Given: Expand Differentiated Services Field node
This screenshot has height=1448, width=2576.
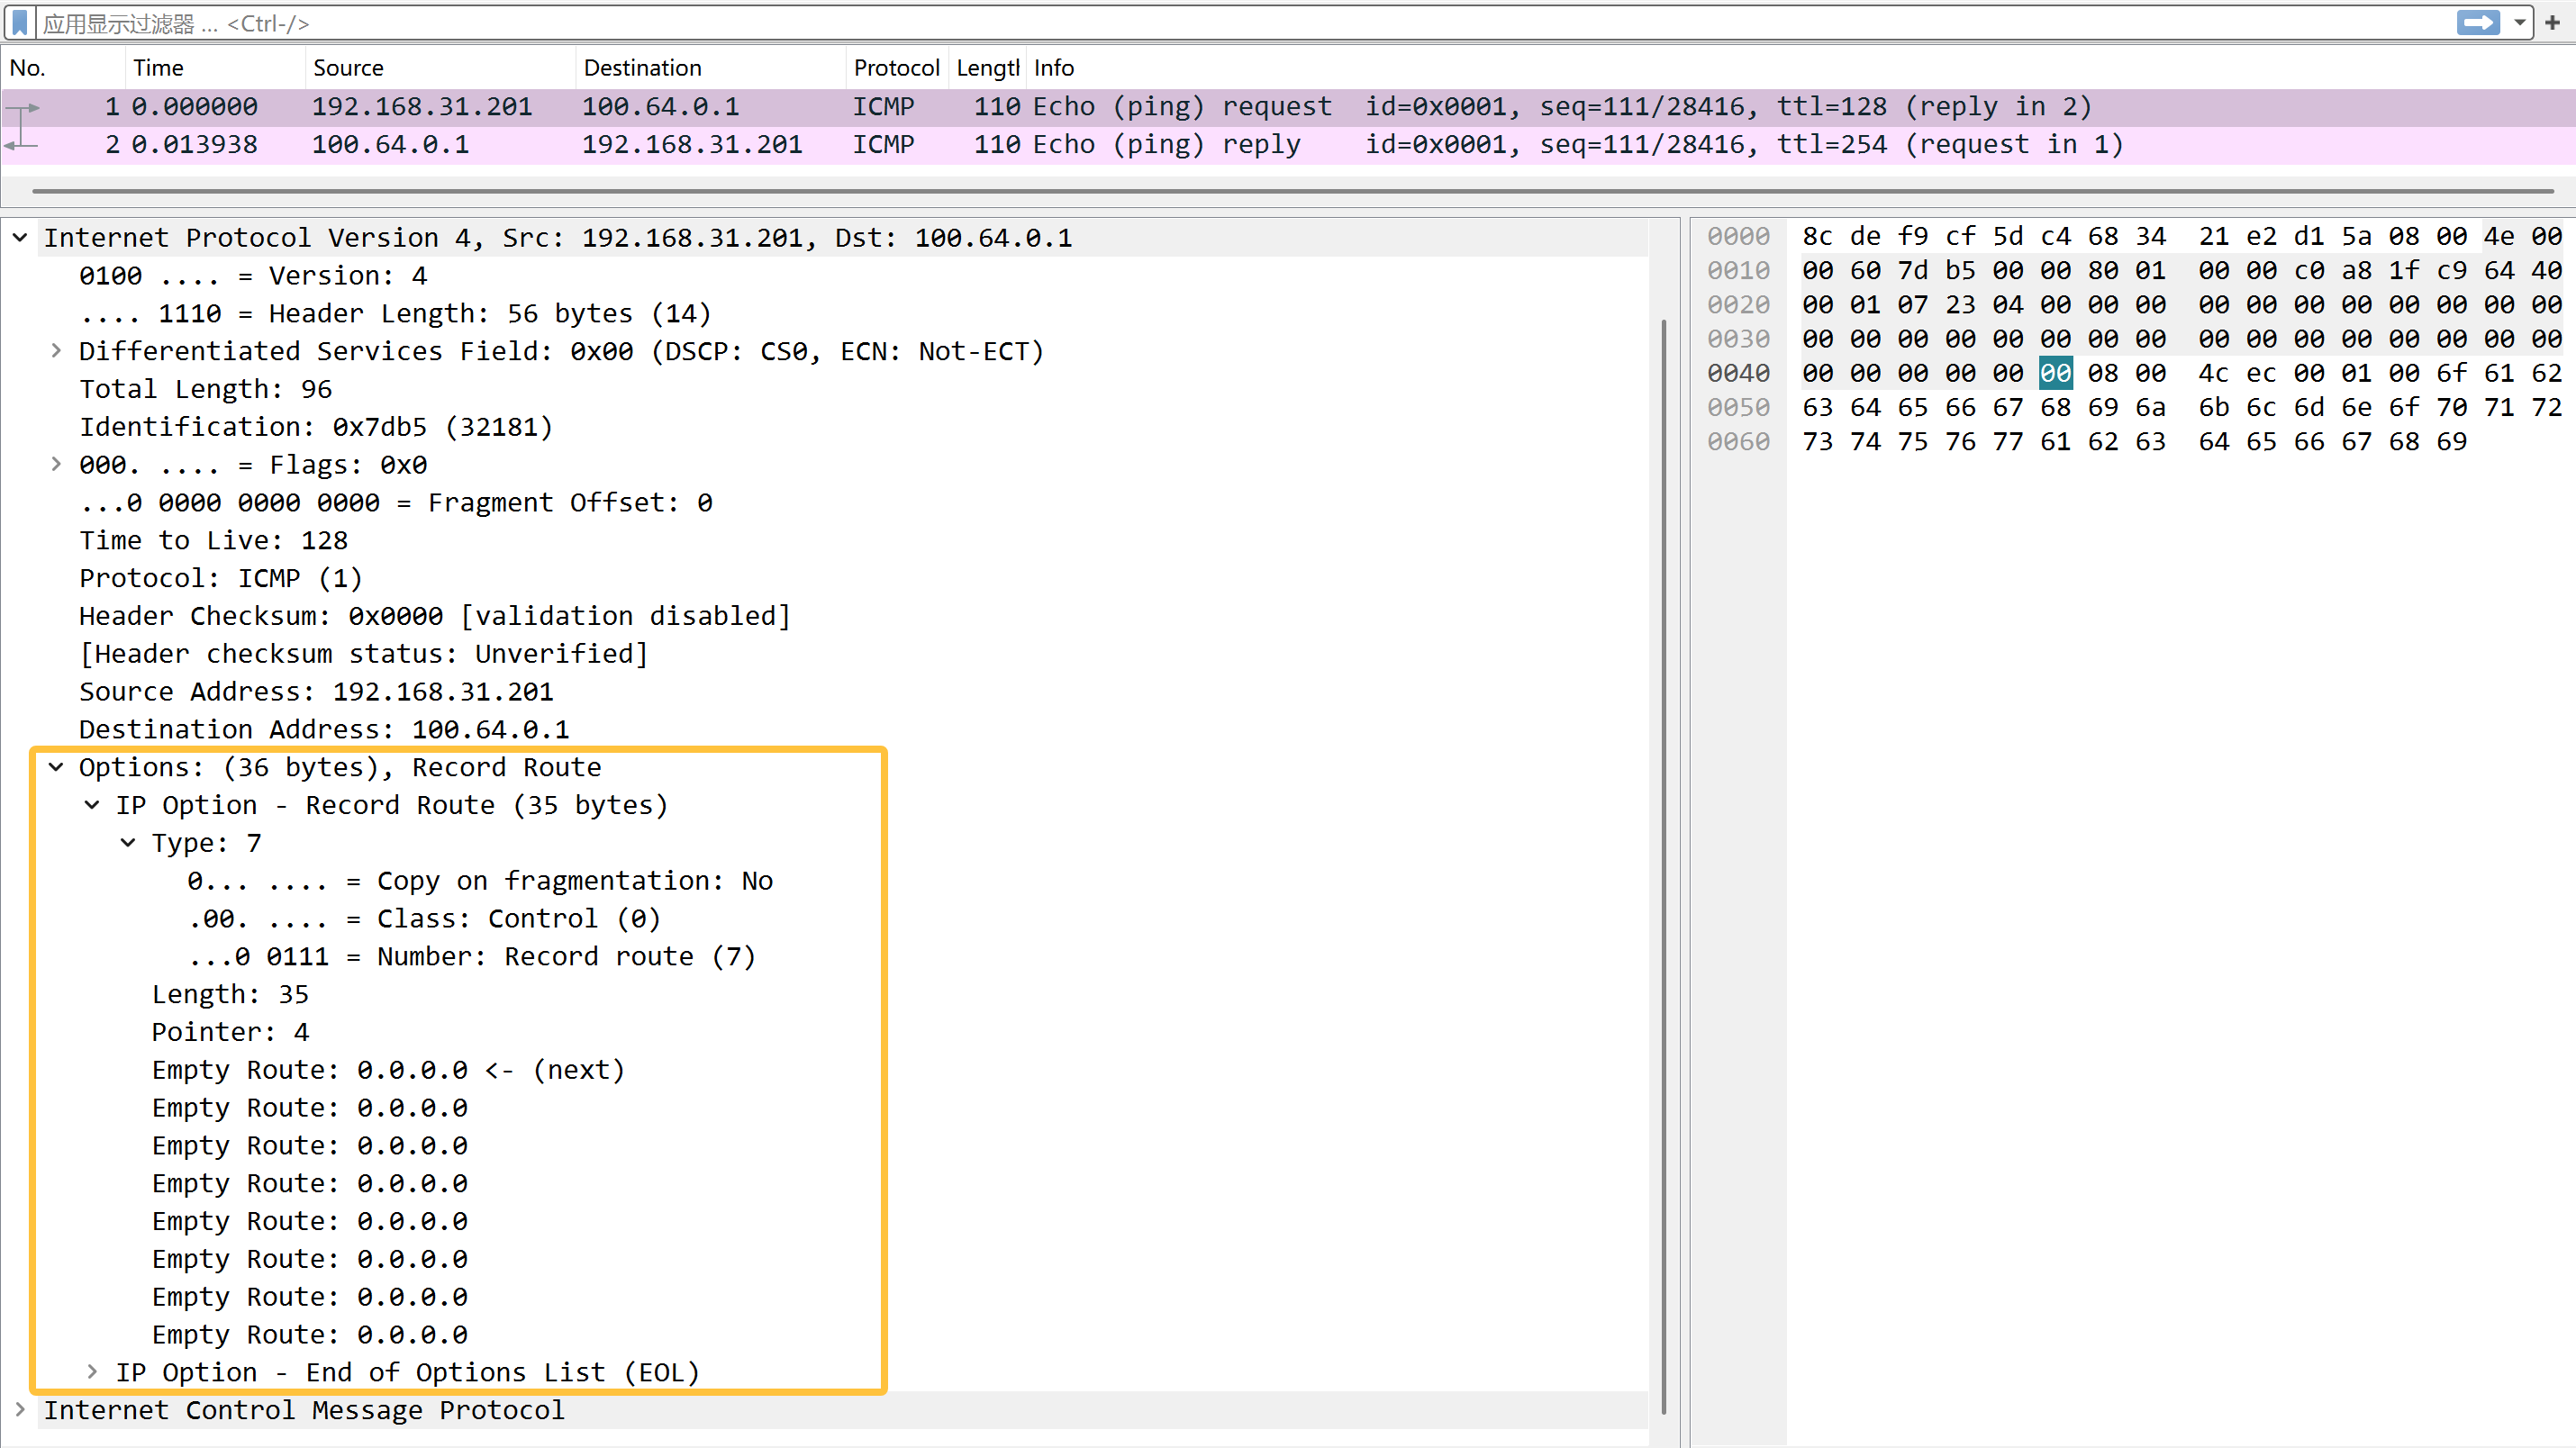Looking at the screenshot, I should pos(56,351).
